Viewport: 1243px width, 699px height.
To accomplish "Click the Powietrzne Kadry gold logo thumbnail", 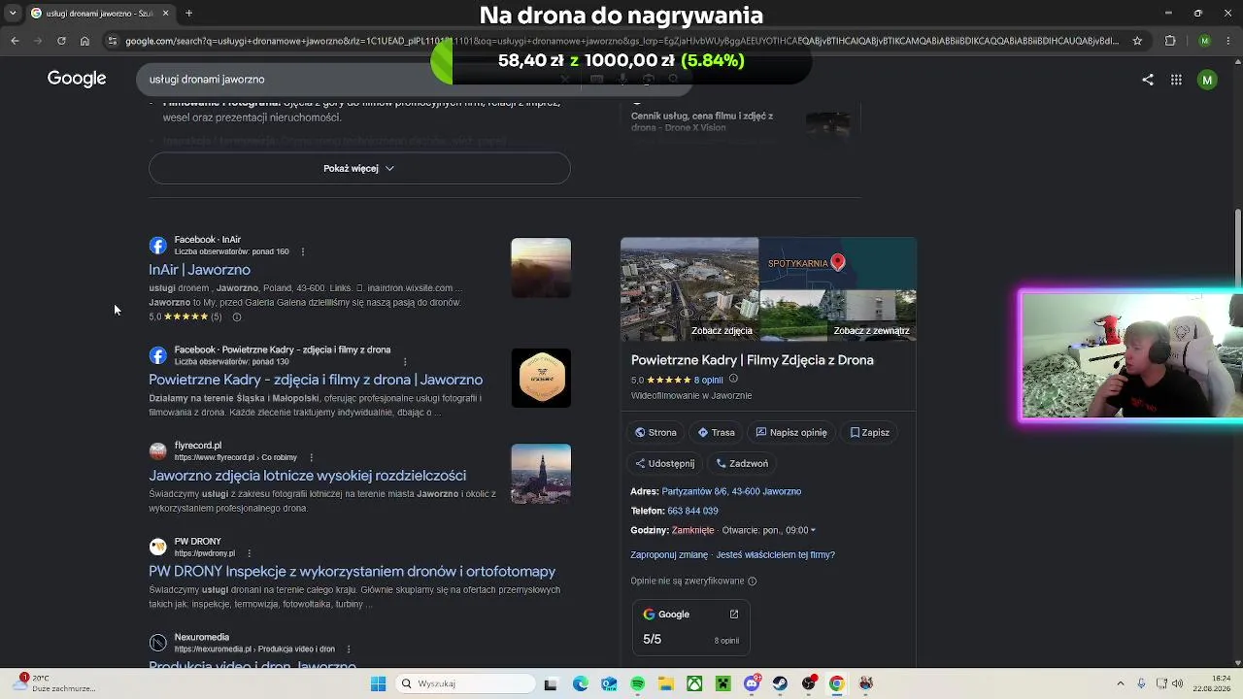I will 541,378.
